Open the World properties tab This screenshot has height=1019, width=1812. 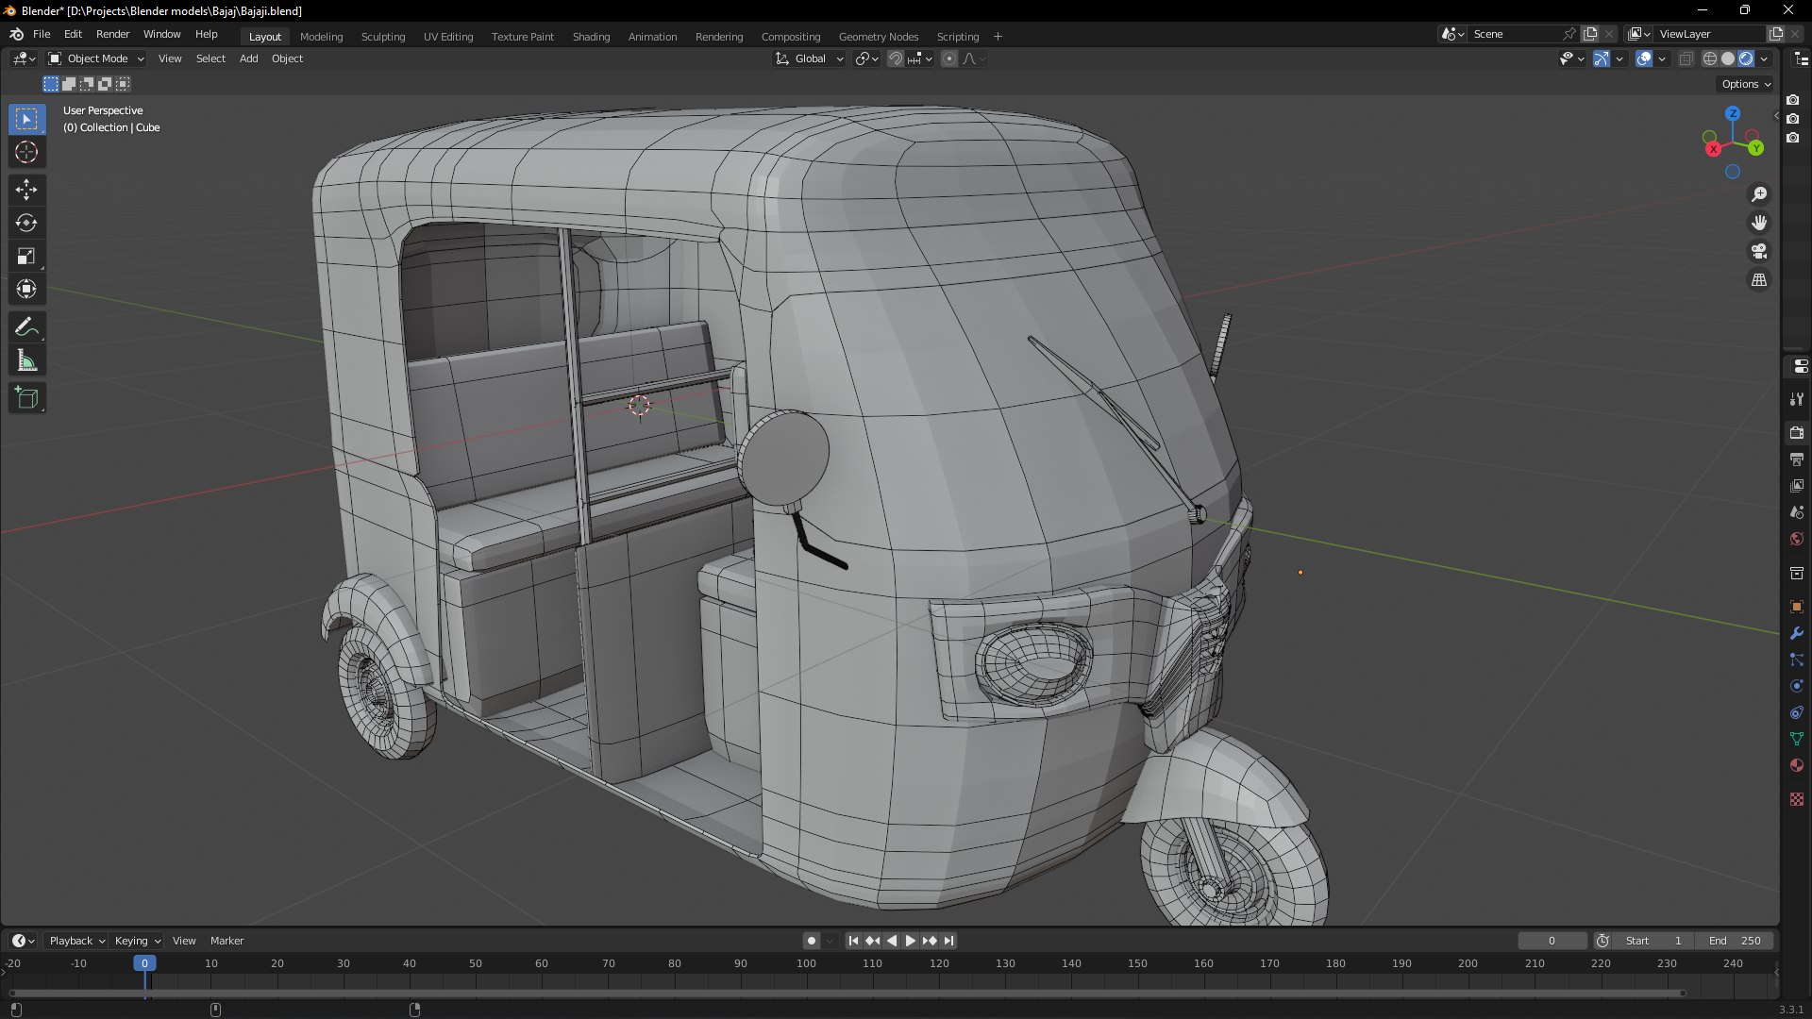click(x=1797, y=539)
